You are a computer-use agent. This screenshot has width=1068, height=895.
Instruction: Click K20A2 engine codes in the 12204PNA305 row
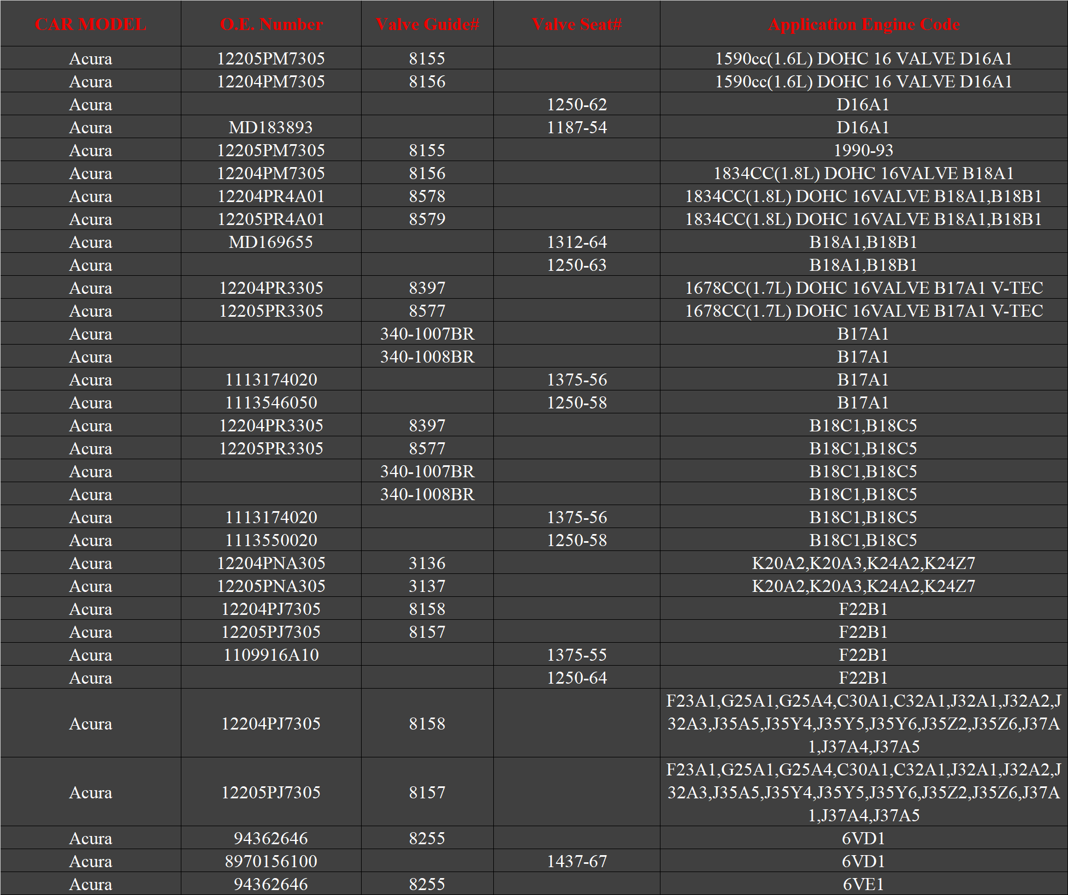tap(864, 563)
